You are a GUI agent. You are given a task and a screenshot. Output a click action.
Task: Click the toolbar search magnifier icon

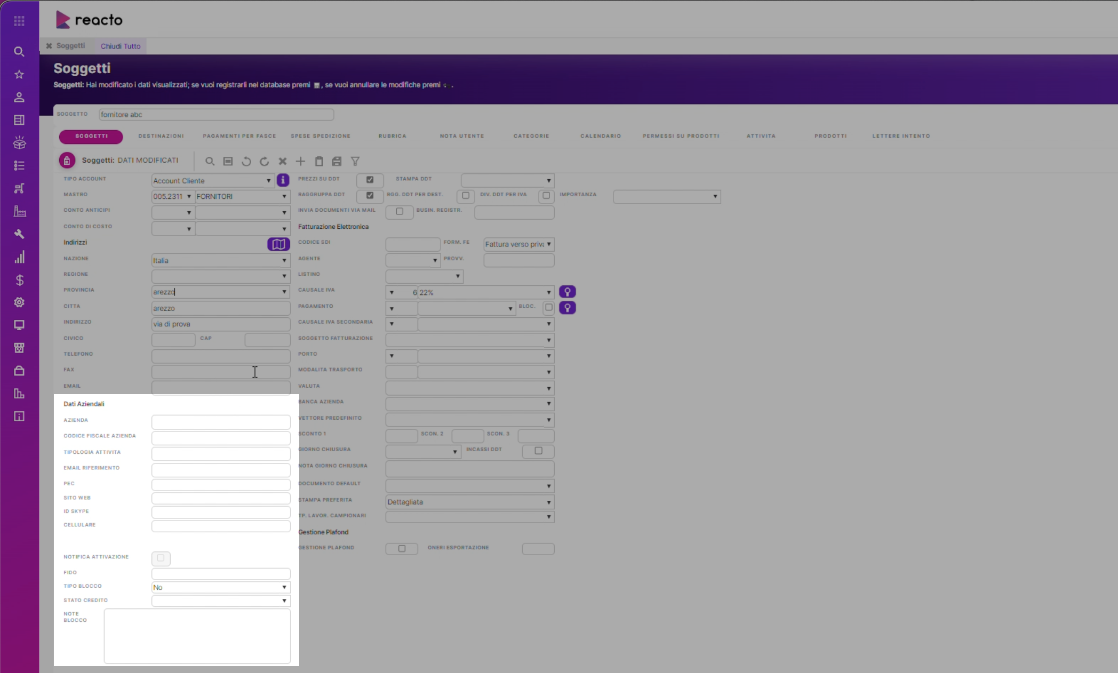[x=210, y=161]
